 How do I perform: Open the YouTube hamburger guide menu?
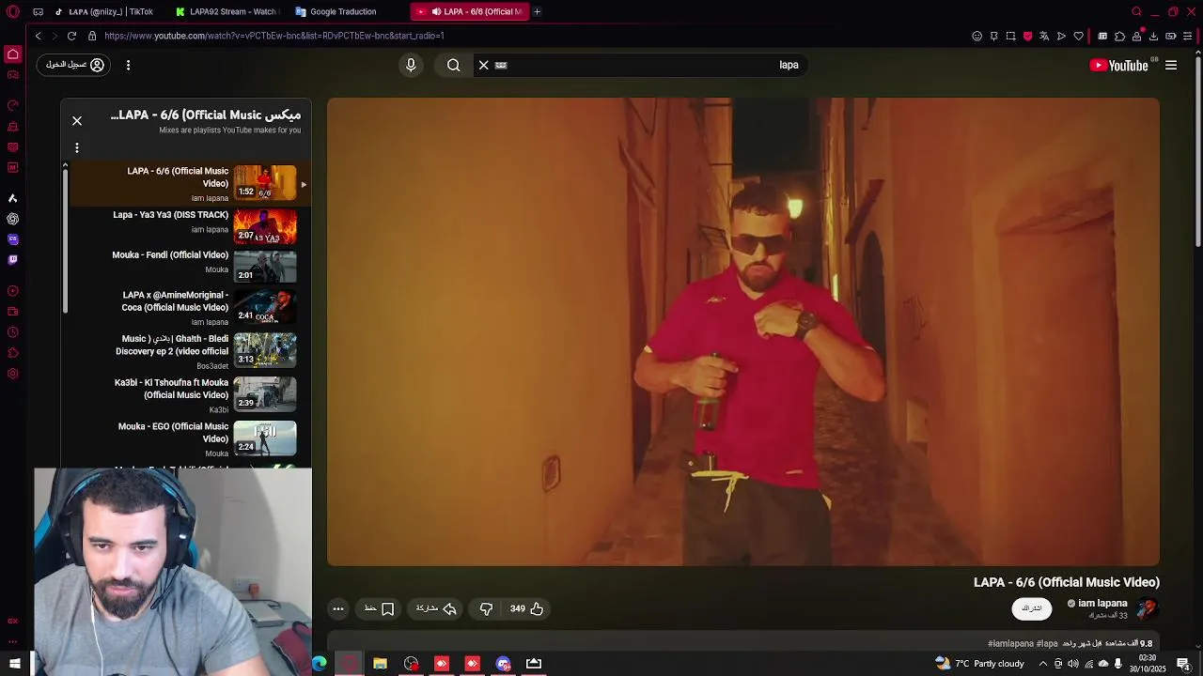click(1171, 65)
